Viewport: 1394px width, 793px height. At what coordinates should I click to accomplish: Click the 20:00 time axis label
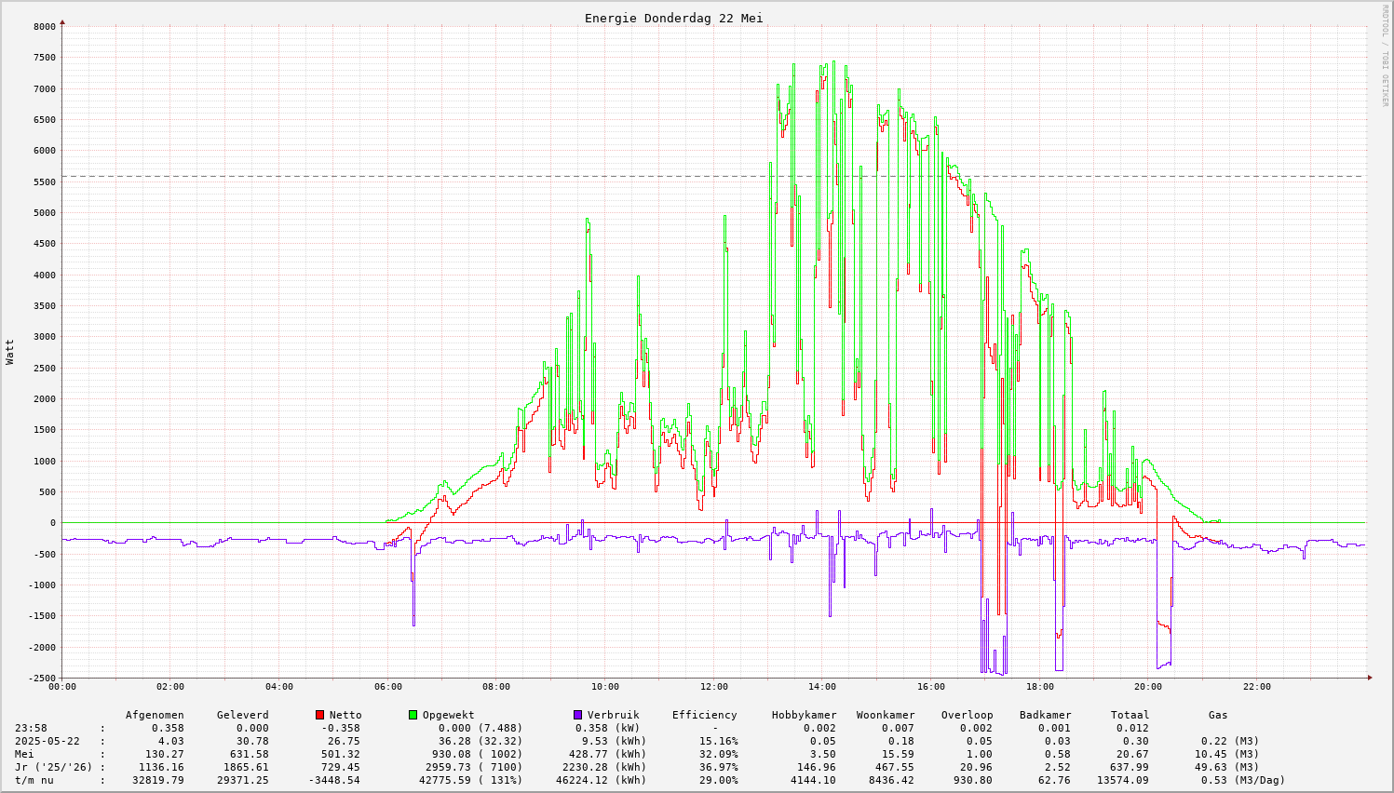[1148, 687]
